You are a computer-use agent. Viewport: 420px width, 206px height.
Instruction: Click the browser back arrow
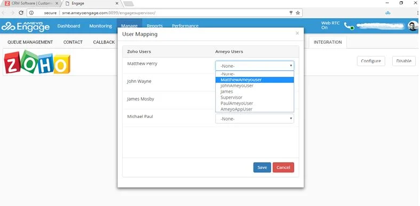coord(4,13)
